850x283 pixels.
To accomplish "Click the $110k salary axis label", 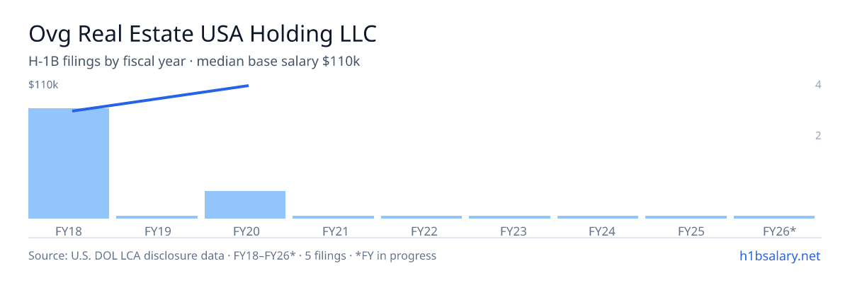I will pyautogui.click(x=43, y=85).
